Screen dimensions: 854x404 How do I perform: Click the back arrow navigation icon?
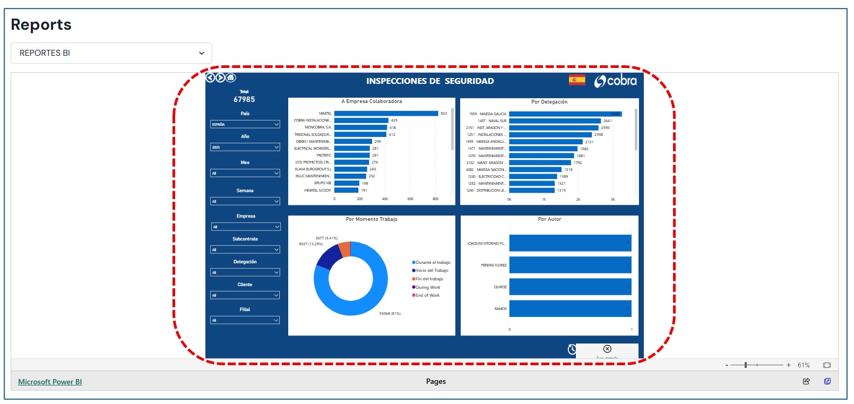pyautogui.click(x=210, y=78)
